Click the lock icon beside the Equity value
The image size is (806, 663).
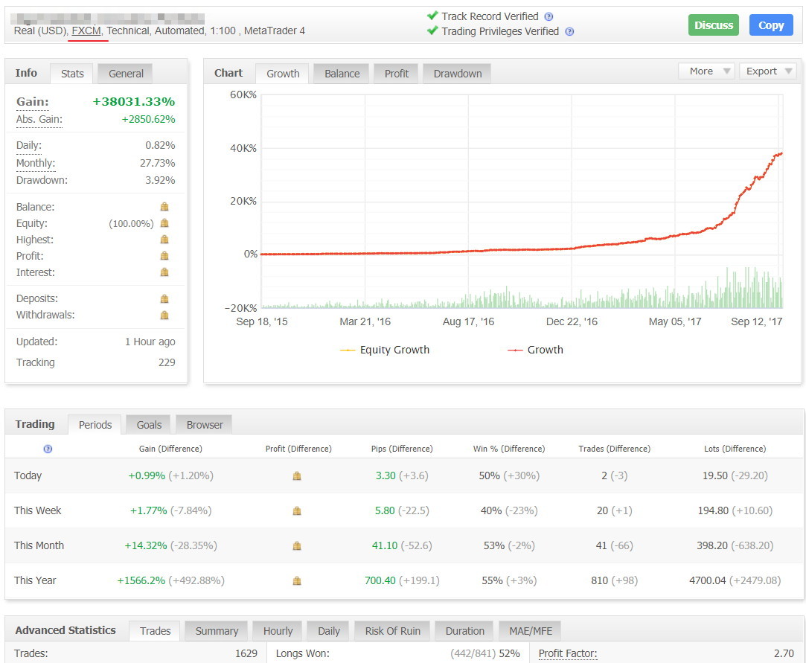tap(164, 222)
